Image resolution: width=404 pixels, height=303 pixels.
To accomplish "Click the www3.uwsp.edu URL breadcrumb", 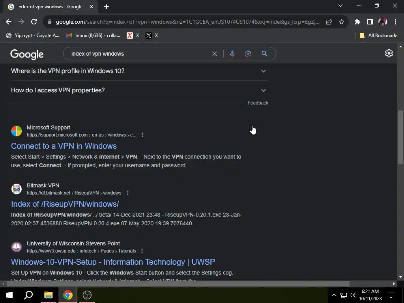I will coord(81,251).
